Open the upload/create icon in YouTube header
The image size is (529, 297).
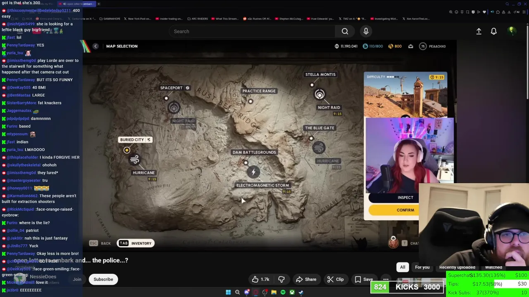tap(479, 31)
